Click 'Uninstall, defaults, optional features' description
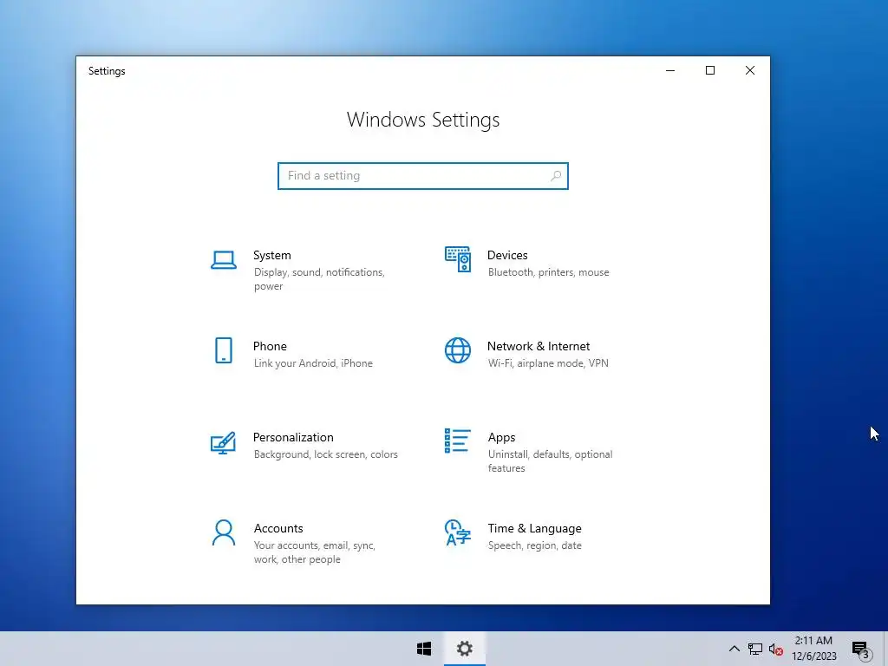Screen dimensions: 888x666 [x=551, y=461]
